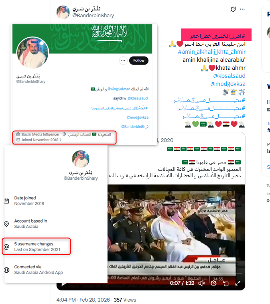The height and width of the screenshot is (304, 270).
Task: Click the Grok slashed-circle icon on tweet
Action: coord(233,9)
